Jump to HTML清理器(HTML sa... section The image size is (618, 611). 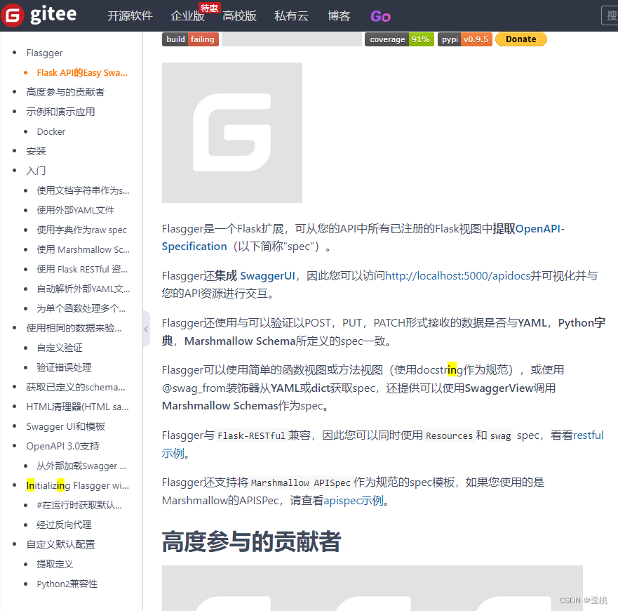click(x=78, y=407)
